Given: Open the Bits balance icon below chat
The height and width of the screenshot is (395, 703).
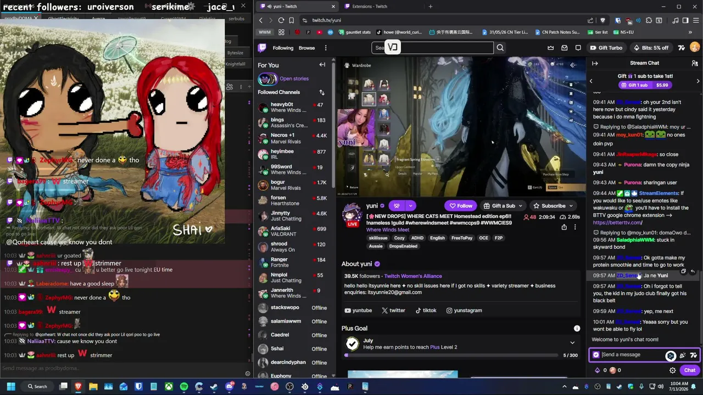Looking at the screenshot, I should tap(597, 370).
